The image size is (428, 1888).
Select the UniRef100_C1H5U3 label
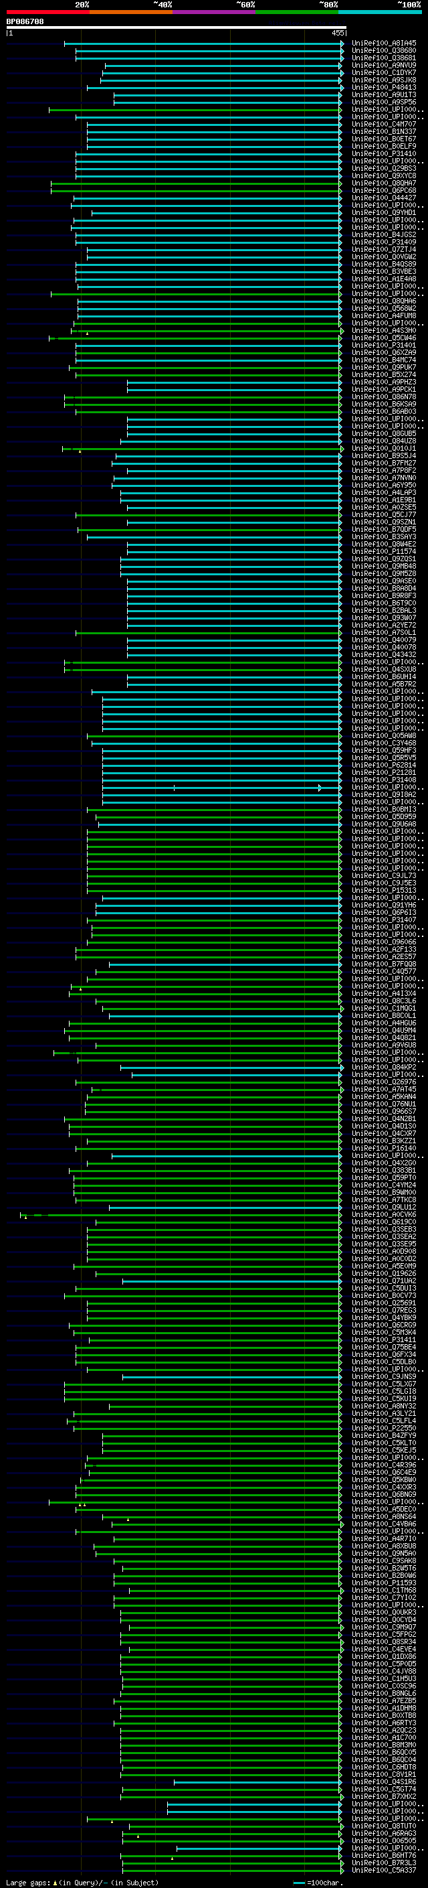pyautogui.click(x=383, y=1678)
